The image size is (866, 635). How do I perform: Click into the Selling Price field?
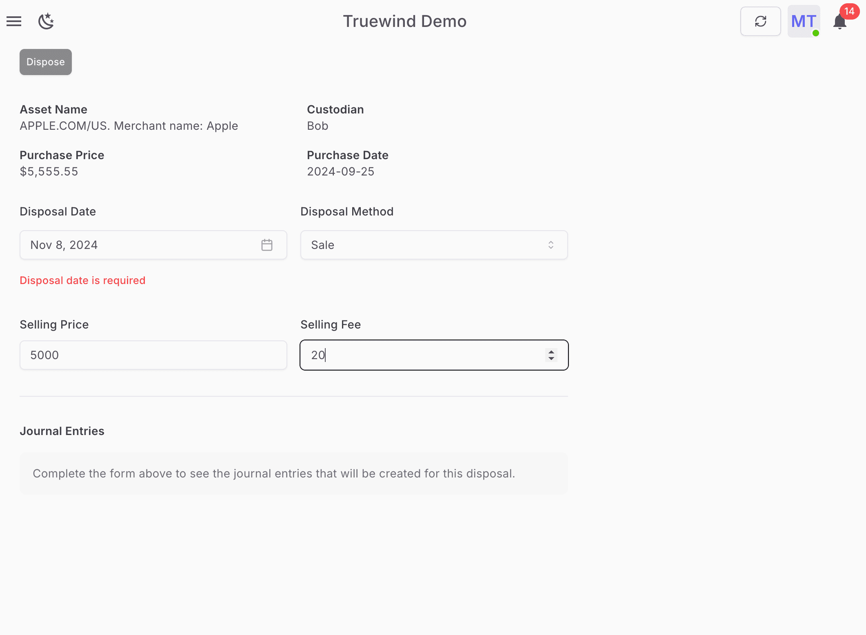[153, 355]
